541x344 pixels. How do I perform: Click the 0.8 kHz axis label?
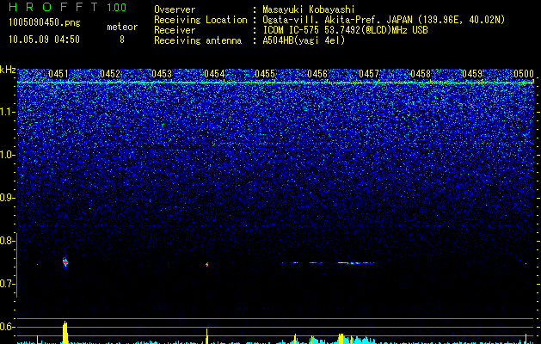(x=7, y=241)
